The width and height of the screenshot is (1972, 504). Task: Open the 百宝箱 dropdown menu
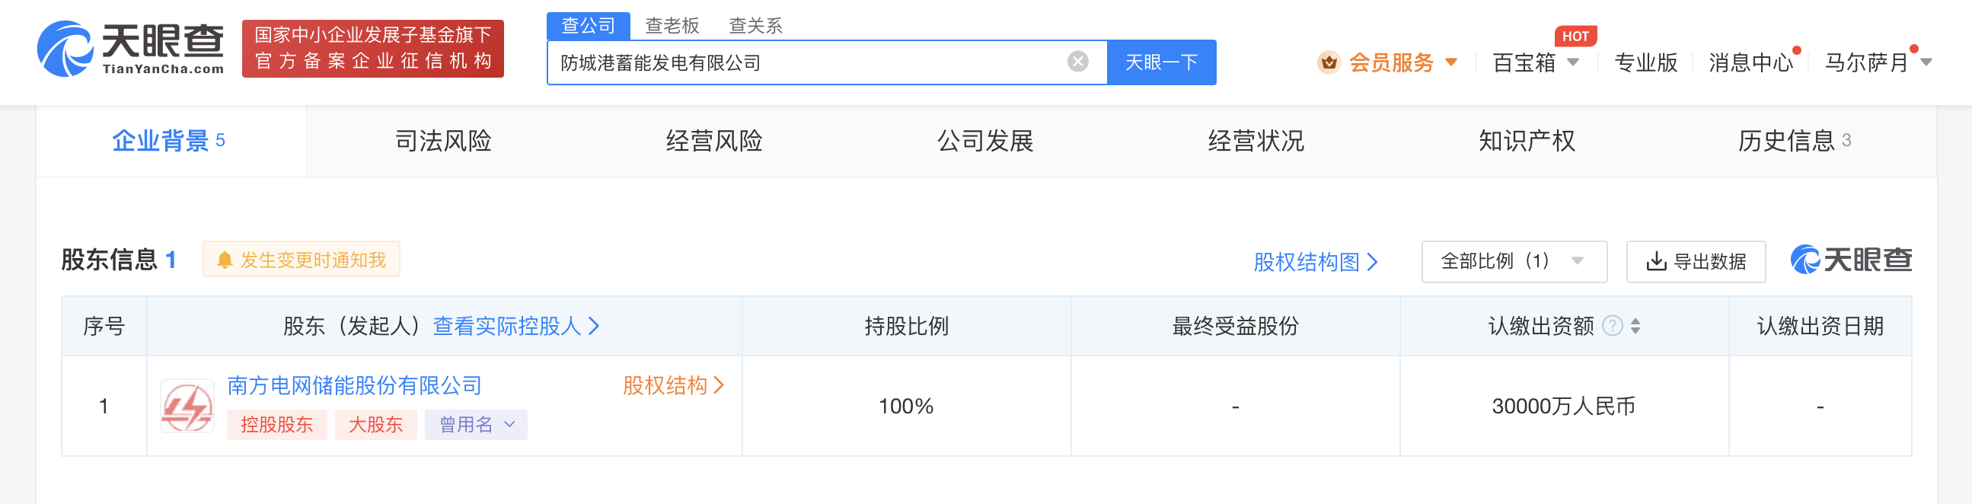click(1536, 62)
